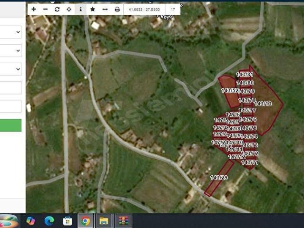The image size is (304, 228).
Task: Select parcel 143/77 on the map
Action: pyautogui.click(x=247, y=110)
